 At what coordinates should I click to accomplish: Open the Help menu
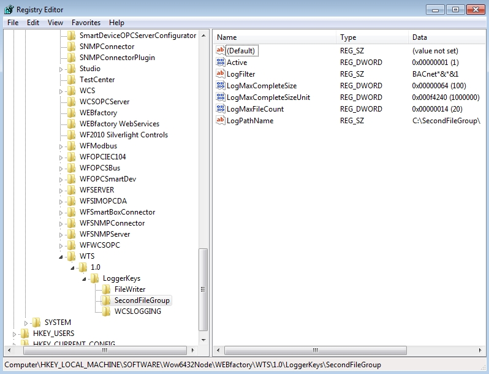(116, 23)
